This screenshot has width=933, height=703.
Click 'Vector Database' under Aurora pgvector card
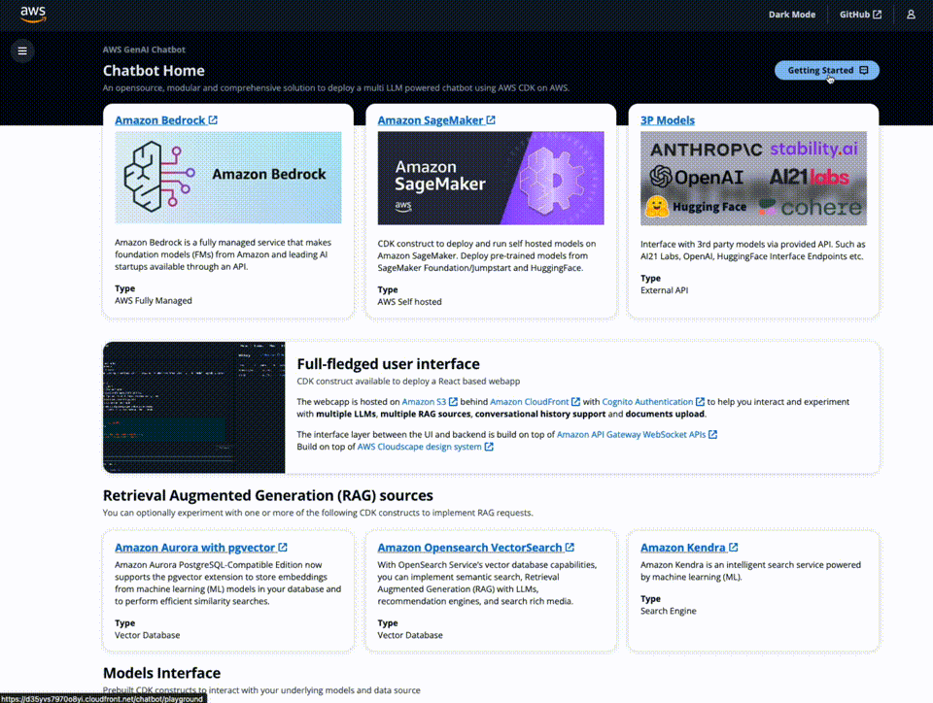(x=147, y=635)
